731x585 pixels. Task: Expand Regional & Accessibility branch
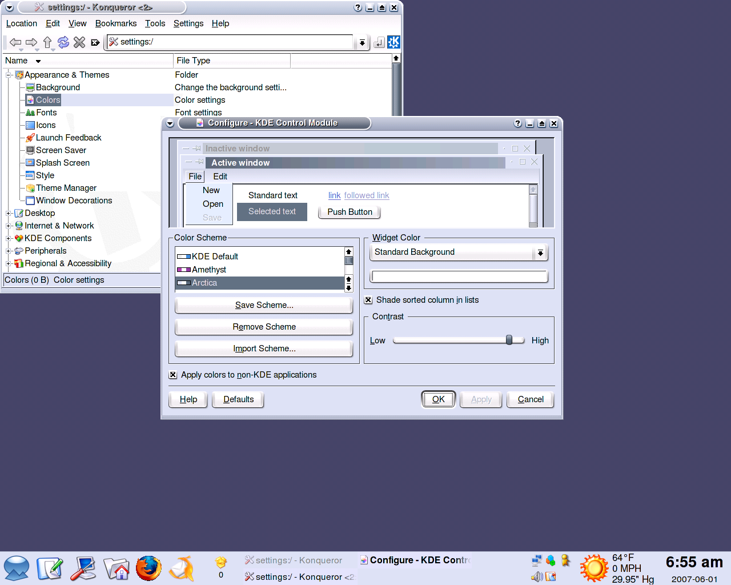(9, 263)
